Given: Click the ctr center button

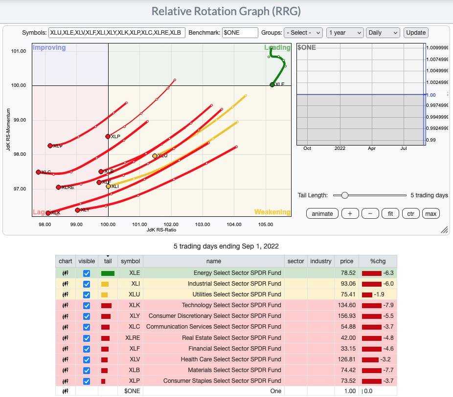Looking at the screenshot, I should [410, 213].
